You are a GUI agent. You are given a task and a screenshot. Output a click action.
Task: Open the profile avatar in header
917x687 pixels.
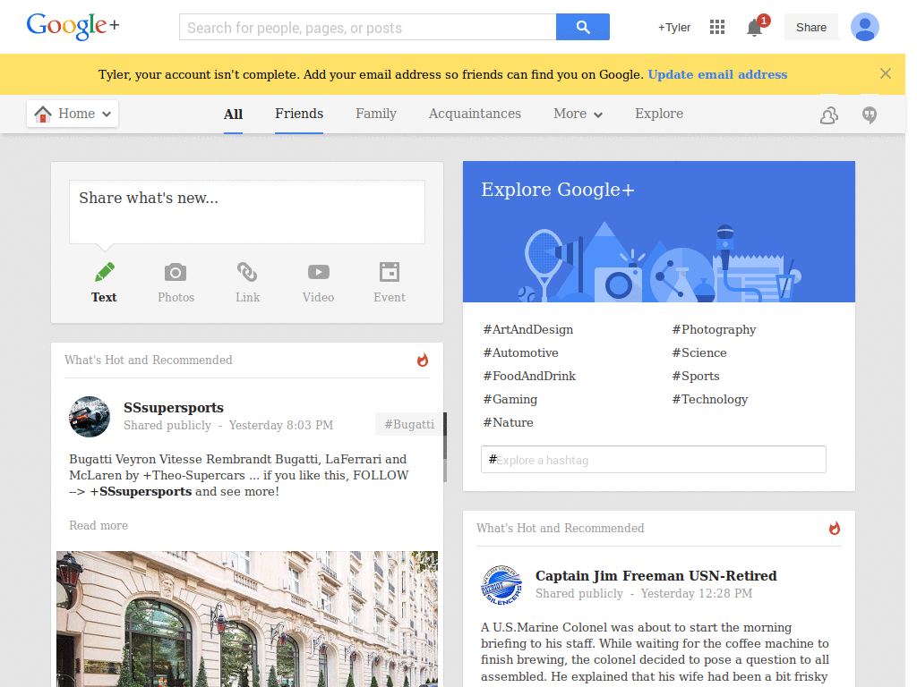[865, 27]
